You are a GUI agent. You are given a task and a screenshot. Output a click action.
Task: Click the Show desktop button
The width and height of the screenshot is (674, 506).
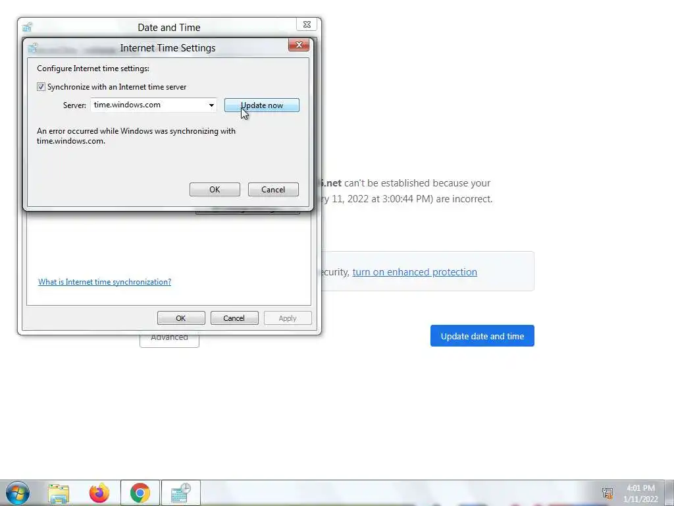click(669, 493)
